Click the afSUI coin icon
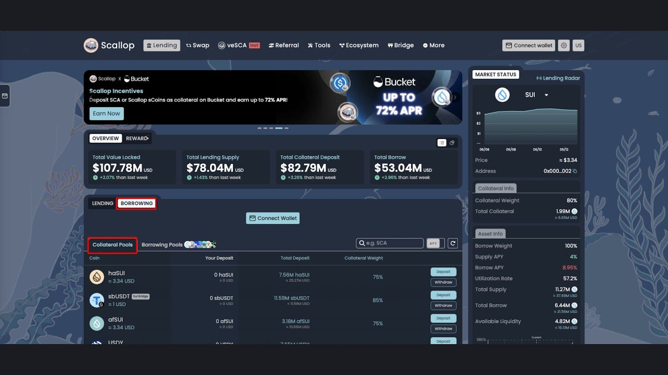 [96, 323]
